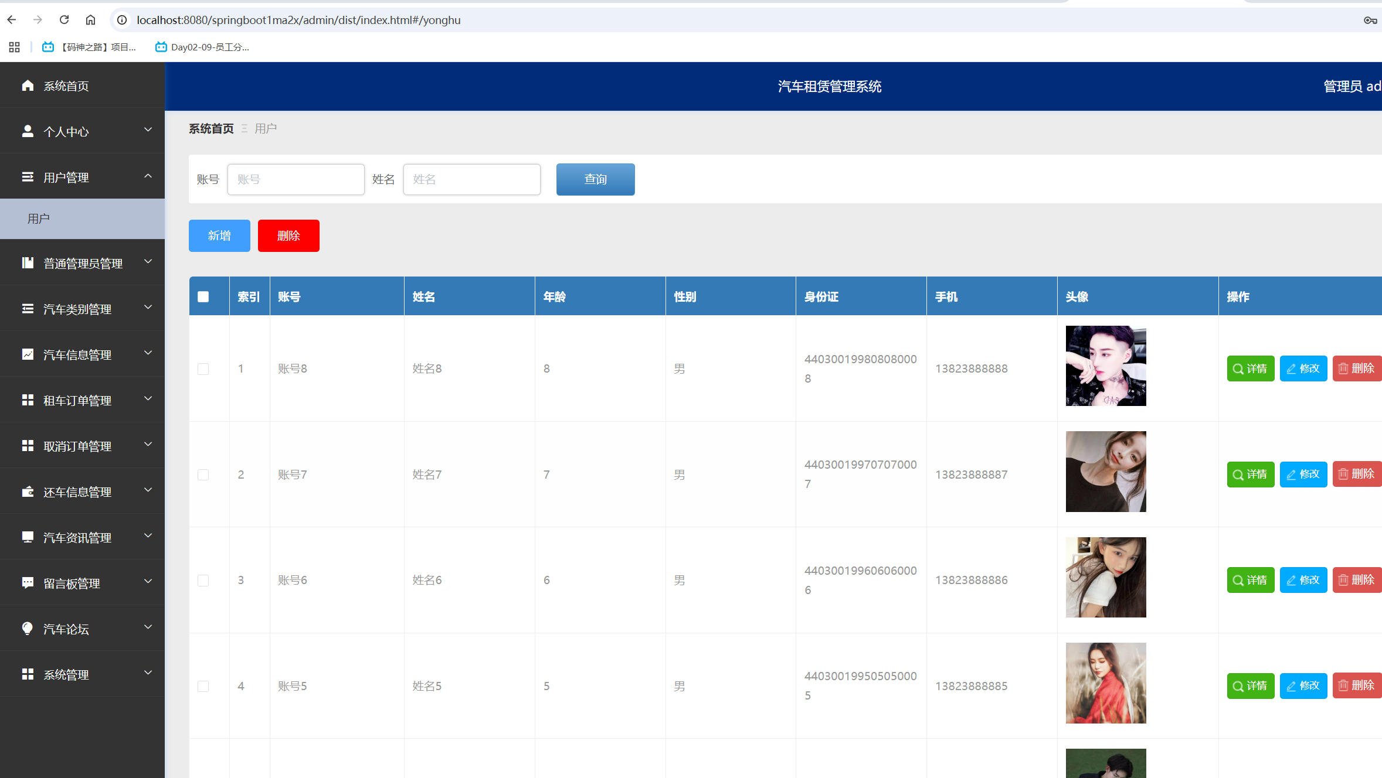Click the red 删除 batch button
The width and height of the screenshot is (1382, 778).
click(x=288, y=236)
